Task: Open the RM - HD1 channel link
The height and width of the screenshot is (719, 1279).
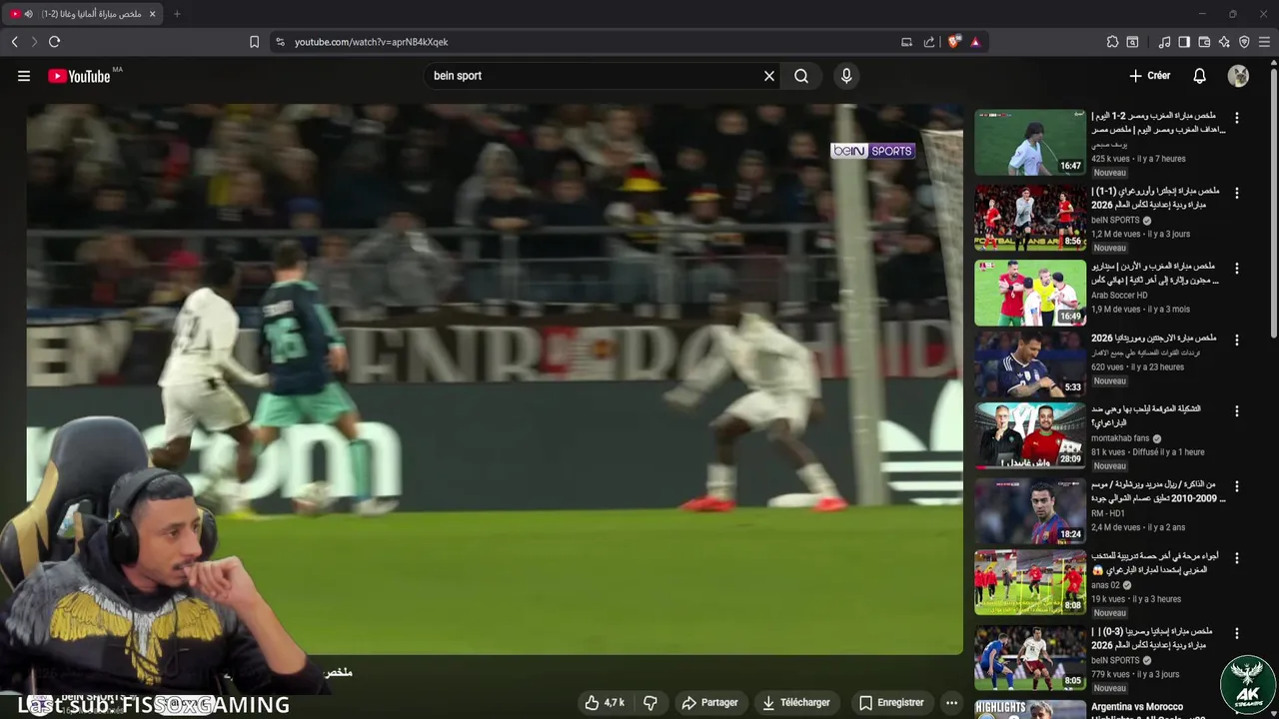Action: click(x=1108, y=514)
